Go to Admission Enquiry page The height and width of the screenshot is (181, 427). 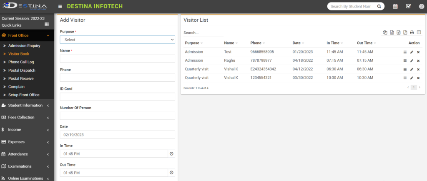(x=24, y=46)
